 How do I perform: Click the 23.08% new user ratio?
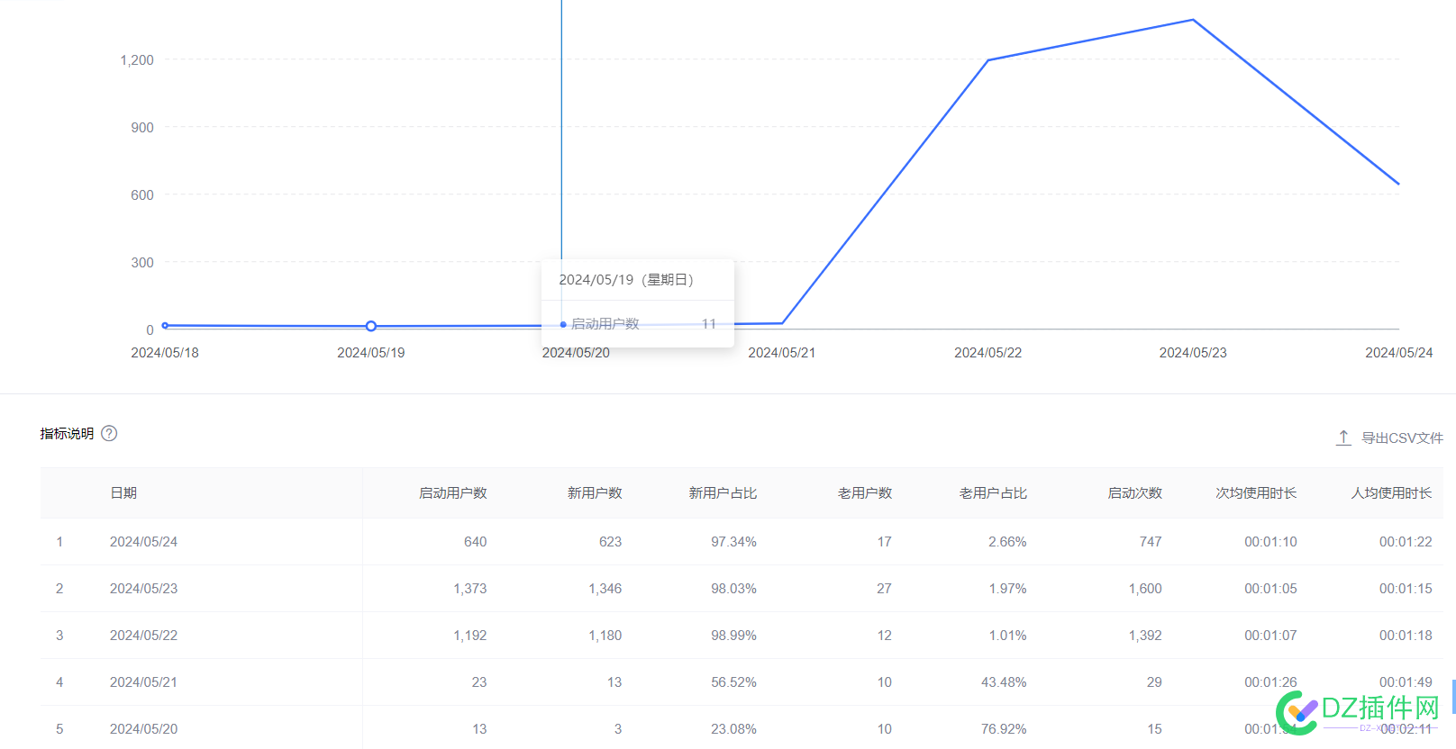733,728
